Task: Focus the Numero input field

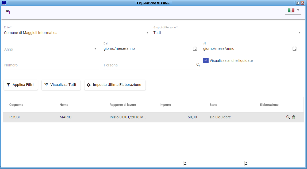Action: pyautogui.click(x=51, y=65)
